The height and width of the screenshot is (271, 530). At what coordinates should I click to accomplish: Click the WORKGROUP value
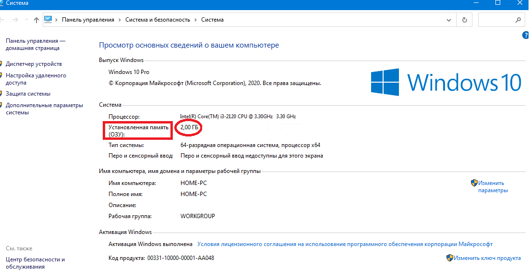(198, 216)
